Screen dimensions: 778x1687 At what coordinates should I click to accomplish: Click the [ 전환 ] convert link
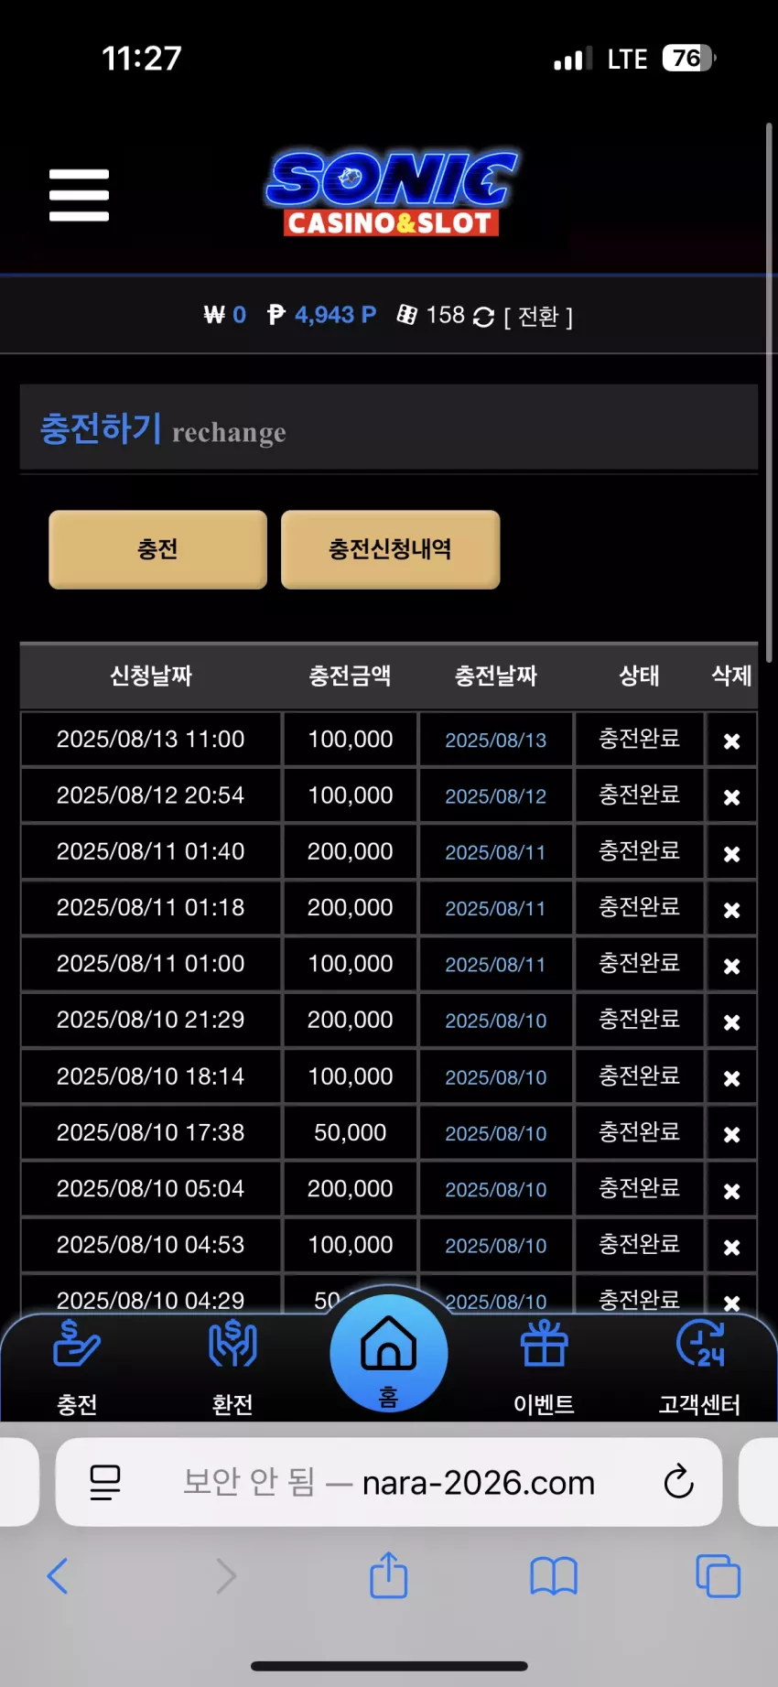coord(538,317)
